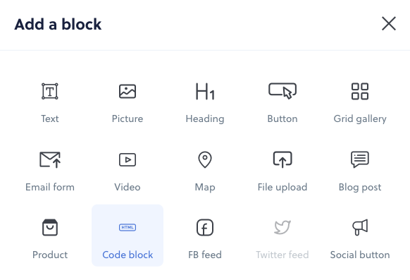This screenshot has width=410, height=280.
Task: Select the Blog post block icon
Action: pos(360,159)
